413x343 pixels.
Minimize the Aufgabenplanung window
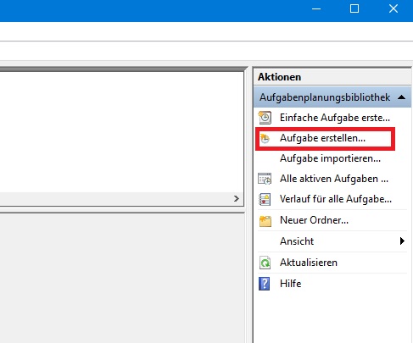(x=316, y=8)
